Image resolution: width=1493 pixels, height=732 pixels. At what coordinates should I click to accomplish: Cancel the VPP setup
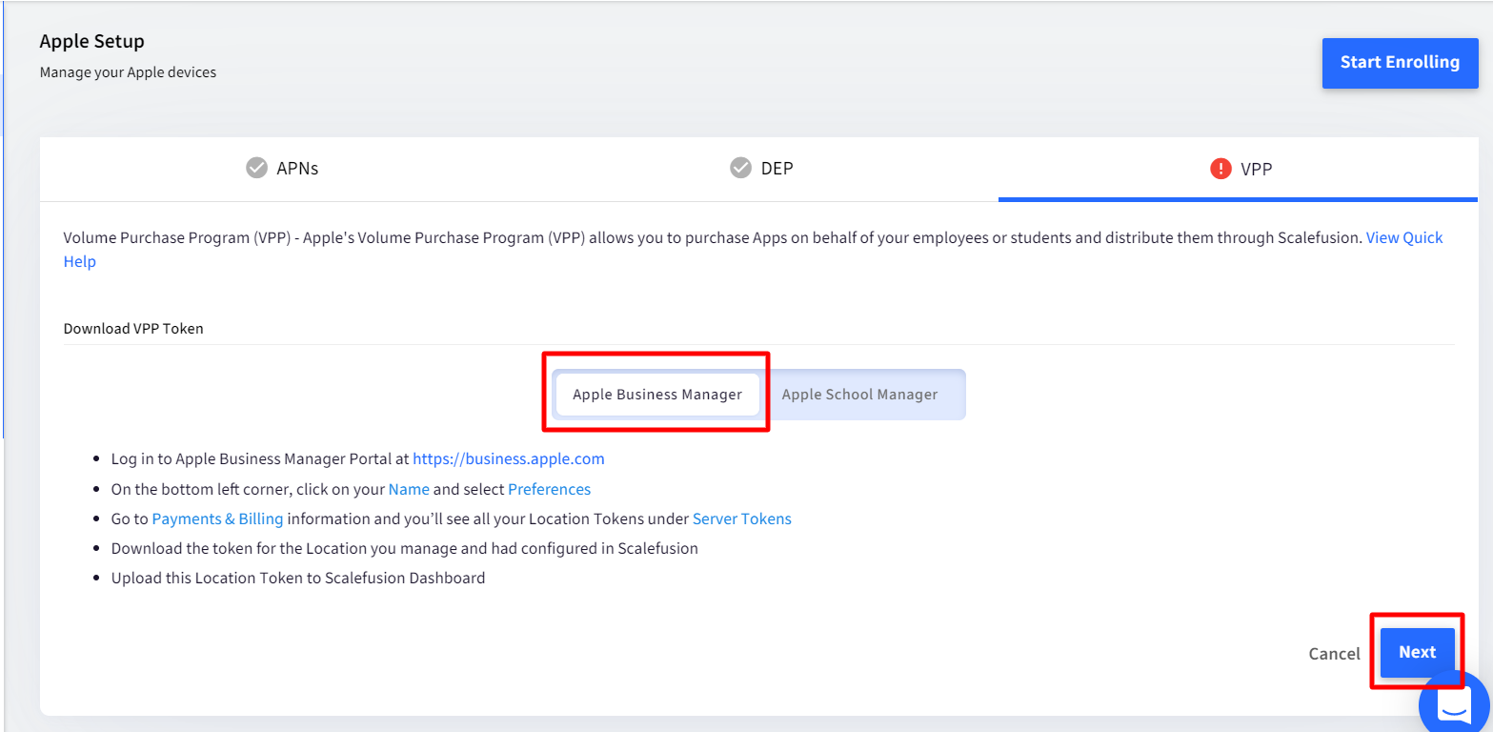(x=1335, y=654)
